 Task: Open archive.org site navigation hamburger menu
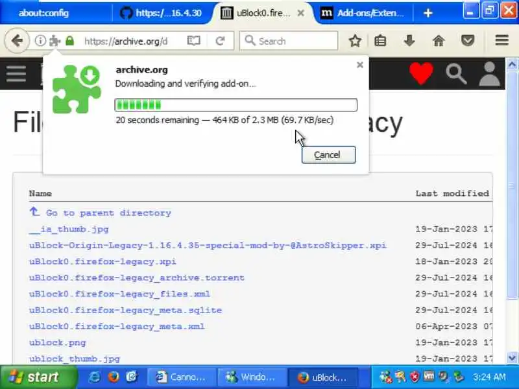pyautogui.click(x=16, y=74)
